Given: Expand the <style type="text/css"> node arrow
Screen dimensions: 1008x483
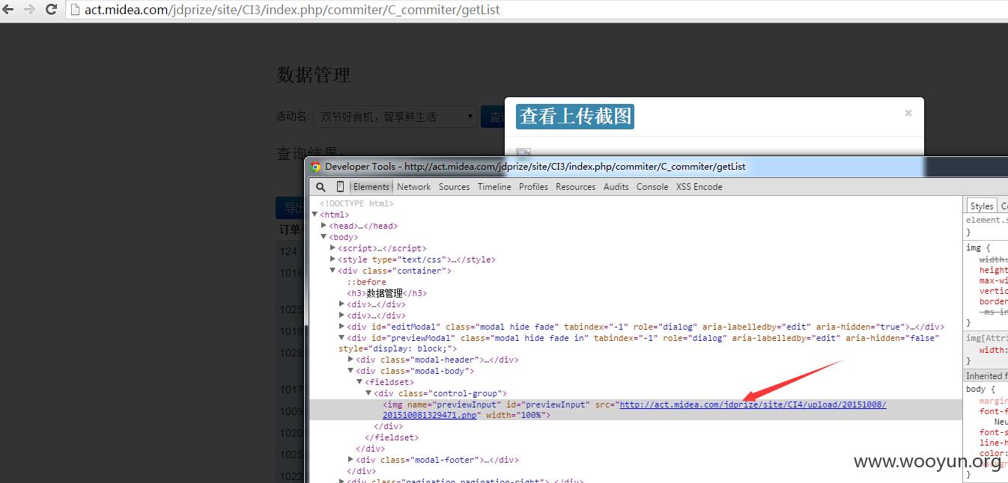Looking at the screenshot, I should (333, 259).
